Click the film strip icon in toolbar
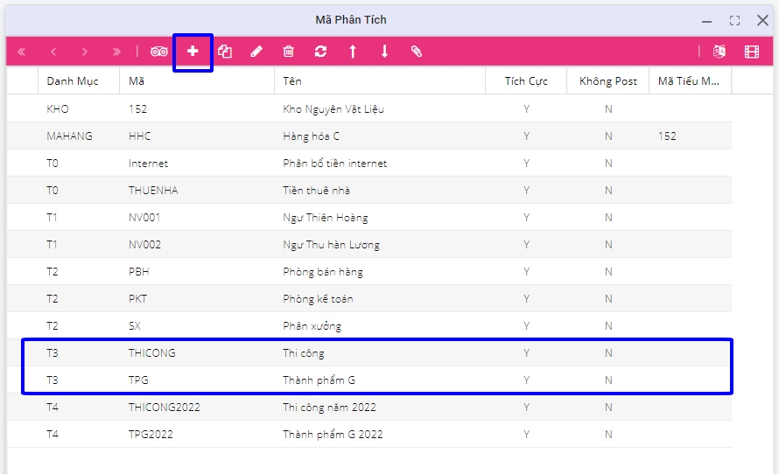This screenshot has width=779, height=474. point(752,52)
